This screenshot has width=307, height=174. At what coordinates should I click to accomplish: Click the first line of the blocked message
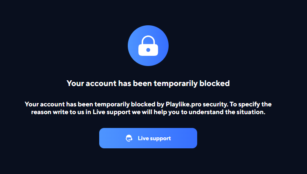coord(148,104)
